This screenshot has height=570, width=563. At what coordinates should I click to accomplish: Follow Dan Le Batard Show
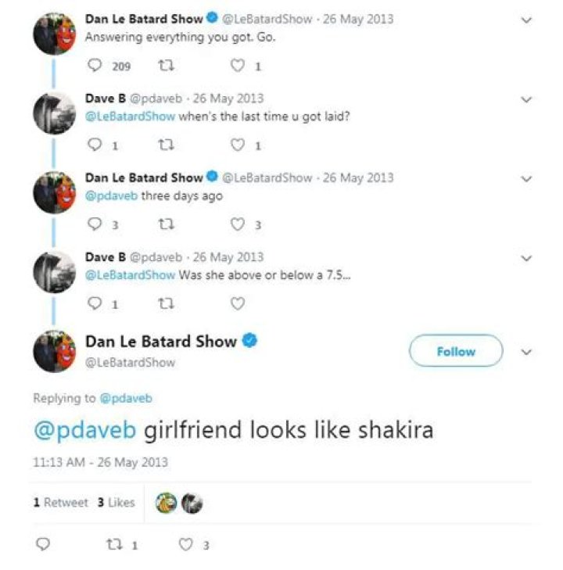pyautogui.click(x=455, y=351)
